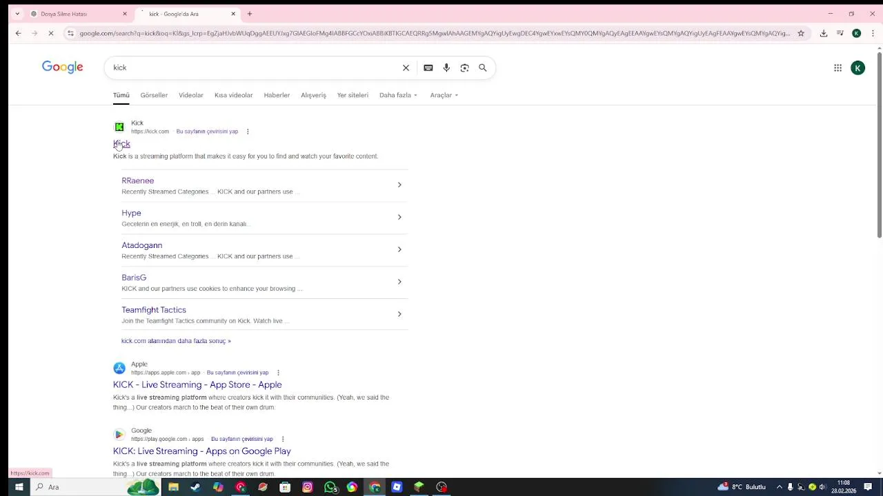Switch to Alışveriş tab
The height and width of the screenshot is (496, 883).
point(313,95)
